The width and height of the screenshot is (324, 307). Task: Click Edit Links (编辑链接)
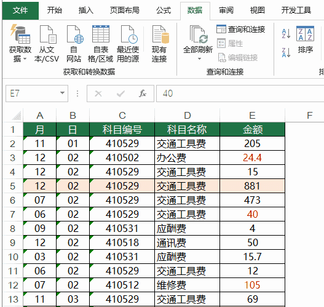click(x=238, y=58)
